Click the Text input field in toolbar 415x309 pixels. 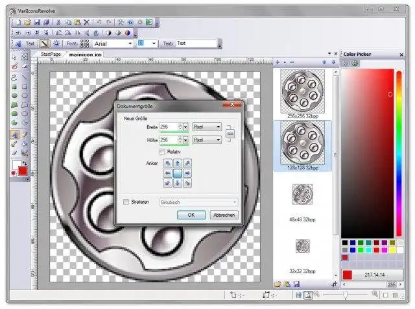(196, 43)
